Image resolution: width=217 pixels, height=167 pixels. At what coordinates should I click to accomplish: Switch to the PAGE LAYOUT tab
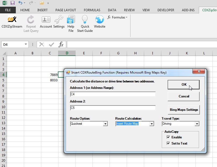[66, 10]
